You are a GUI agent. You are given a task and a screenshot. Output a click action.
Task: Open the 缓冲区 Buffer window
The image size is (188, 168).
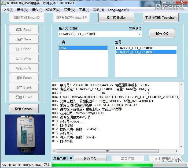[116, 18]
